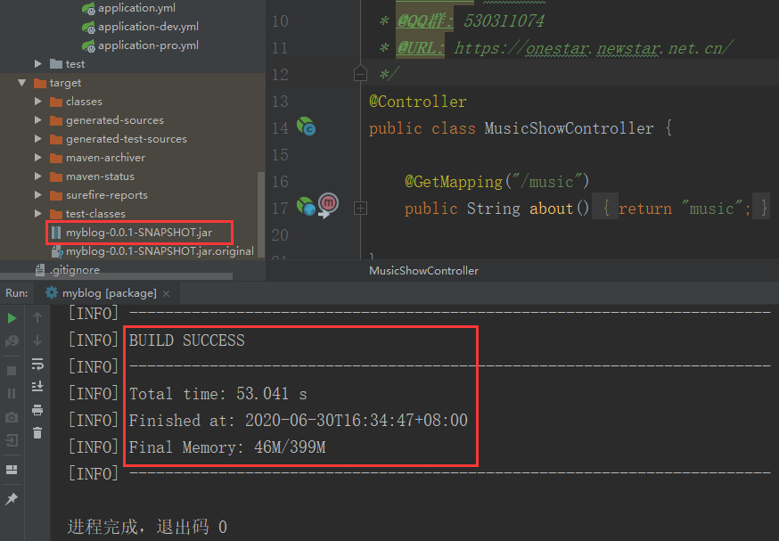Image resolution: width=779 pixels, height=541 pixels.
Task: Click the 进程完成，退出码 0 line
Action: tap(147, 527)
